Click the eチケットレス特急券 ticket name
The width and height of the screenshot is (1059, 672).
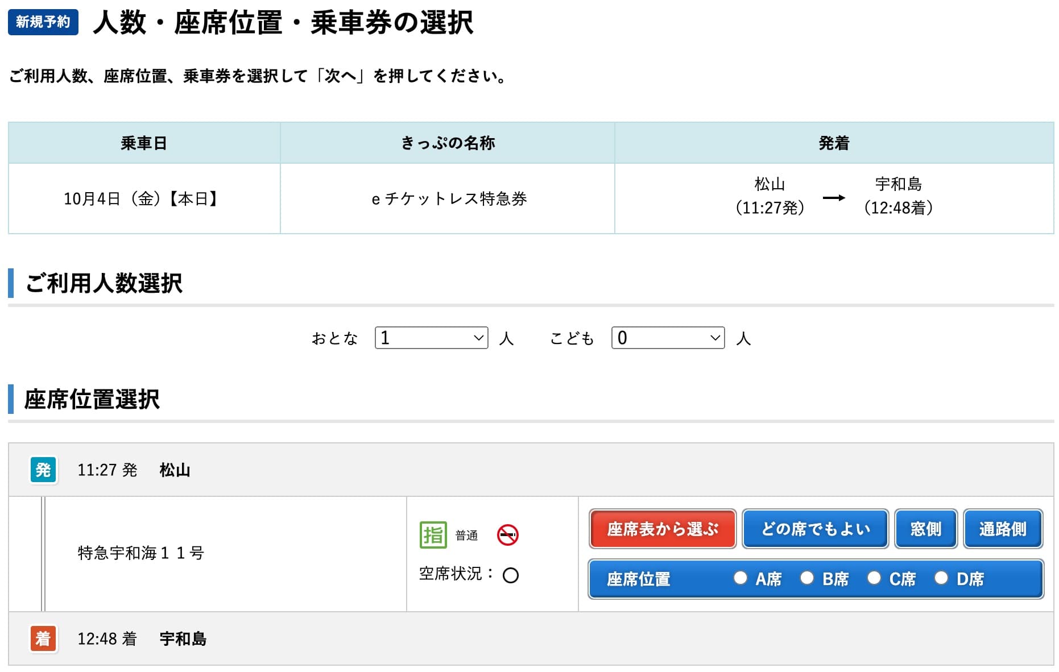[x=449, y=198]
